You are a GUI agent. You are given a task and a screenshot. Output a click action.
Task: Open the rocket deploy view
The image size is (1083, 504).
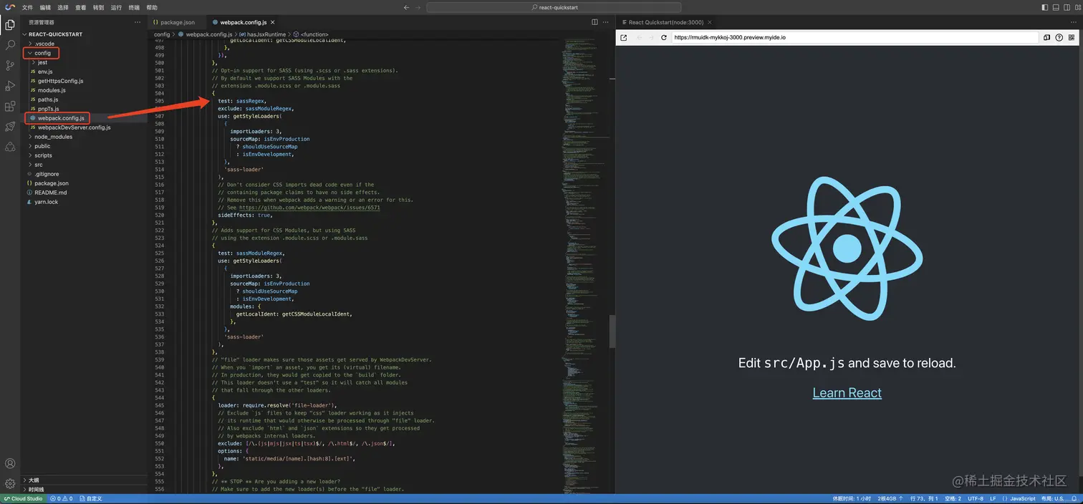[10, 127]
